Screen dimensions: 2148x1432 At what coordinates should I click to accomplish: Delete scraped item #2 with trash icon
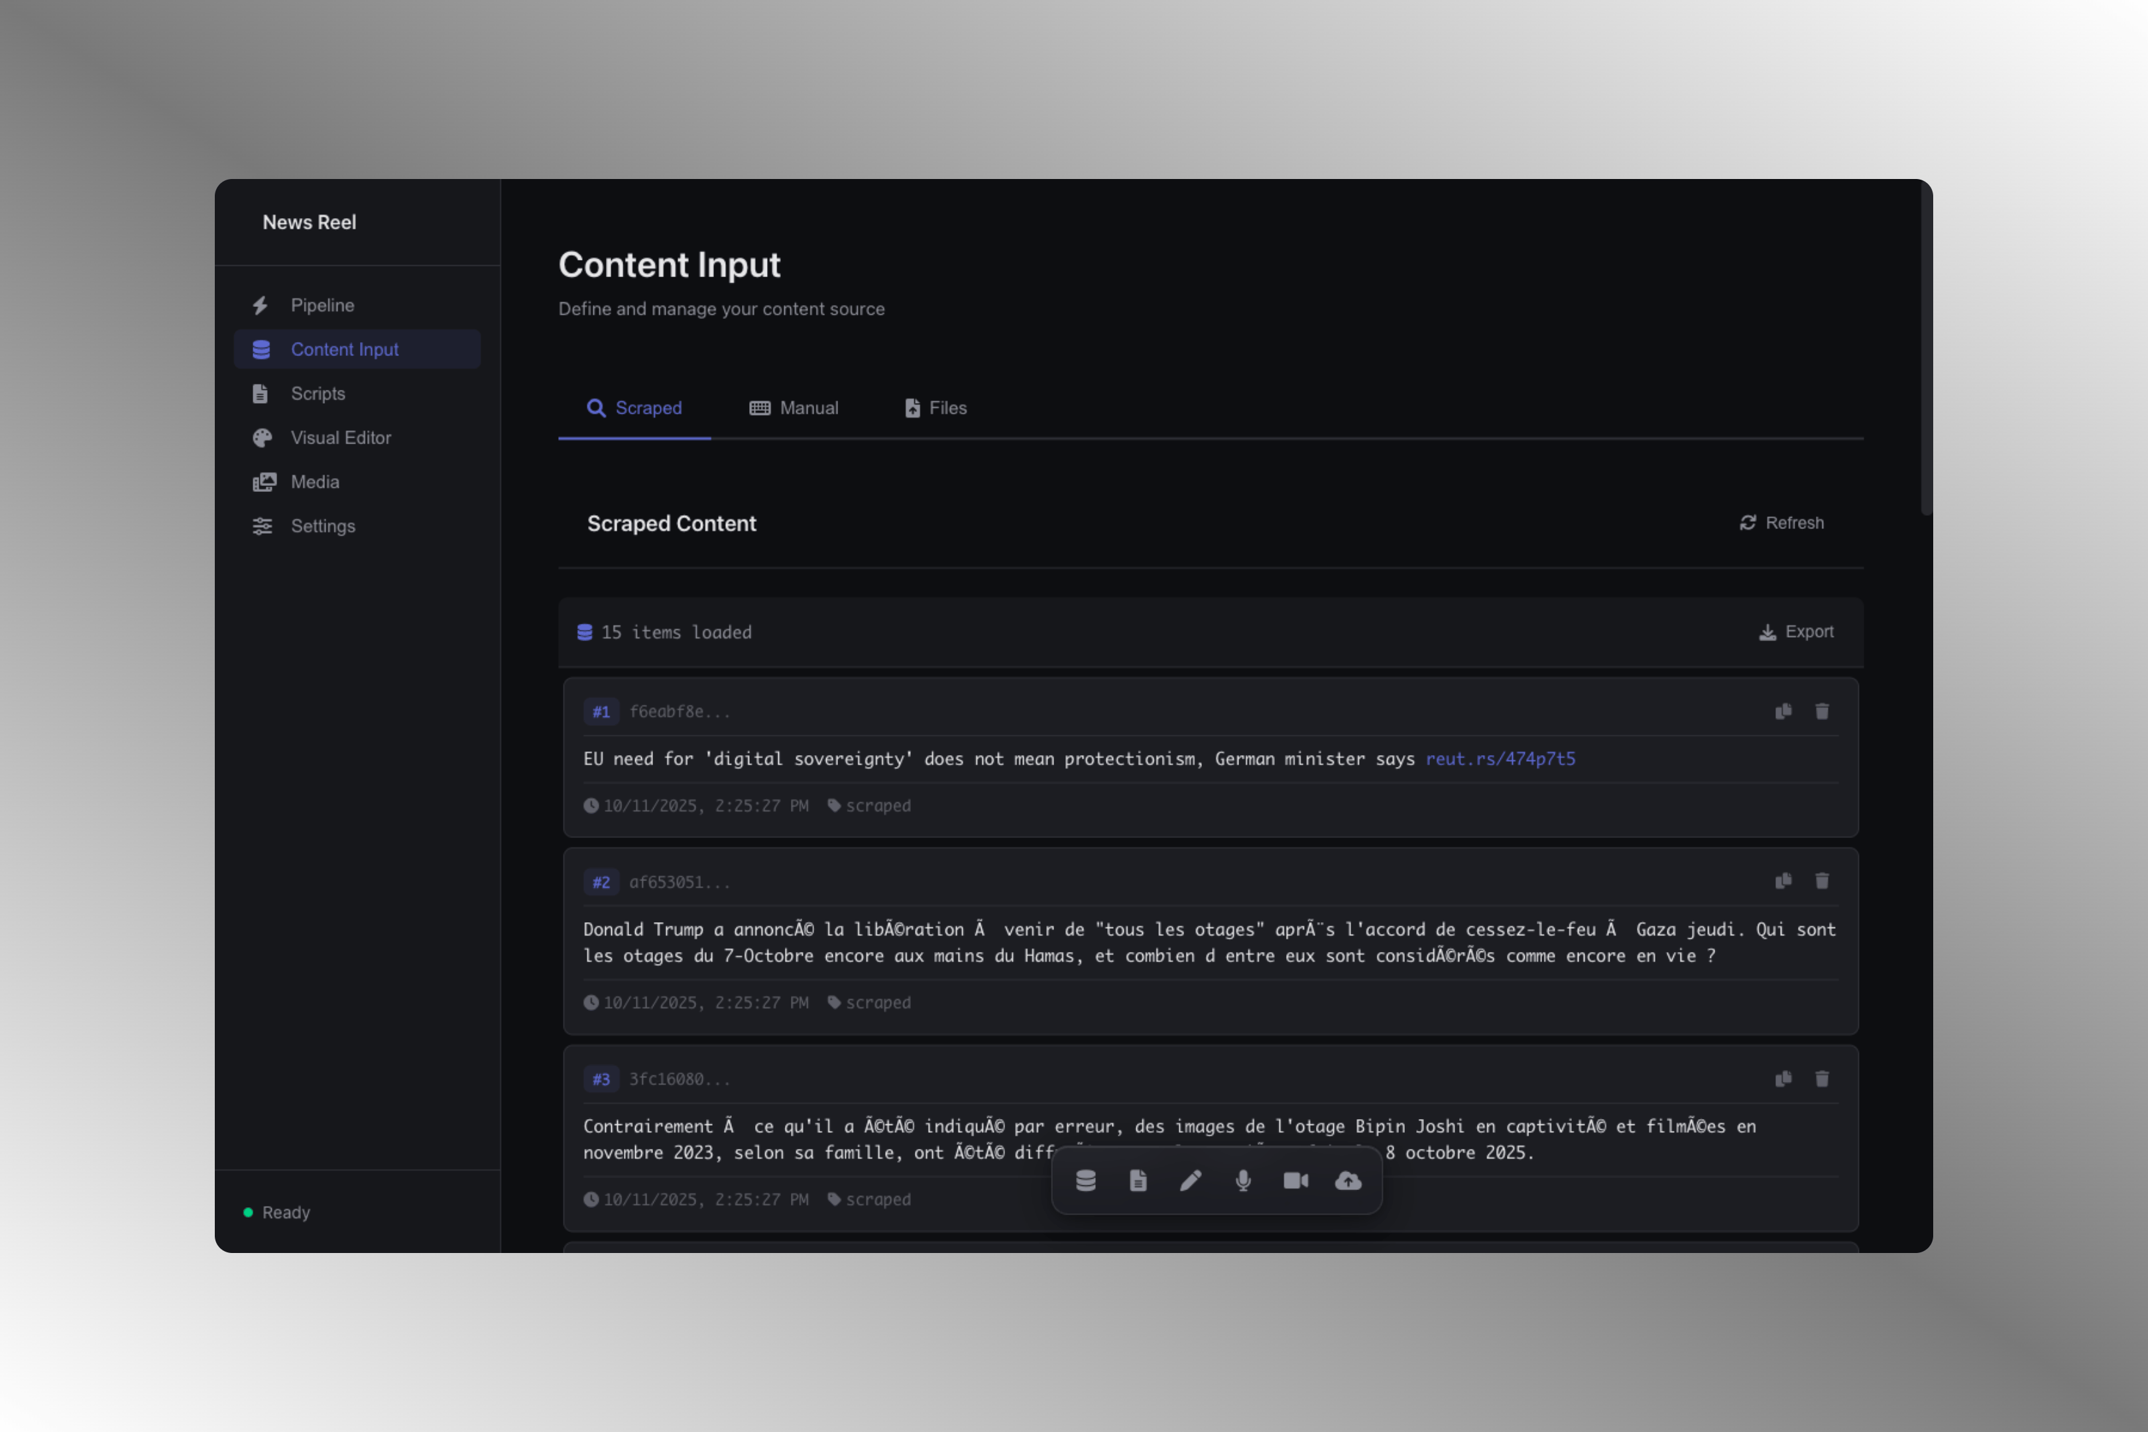point(1822,881)
